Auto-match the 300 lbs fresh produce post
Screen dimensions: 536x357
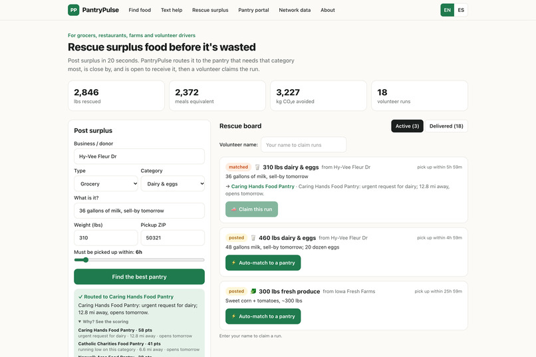coord(263,316)
